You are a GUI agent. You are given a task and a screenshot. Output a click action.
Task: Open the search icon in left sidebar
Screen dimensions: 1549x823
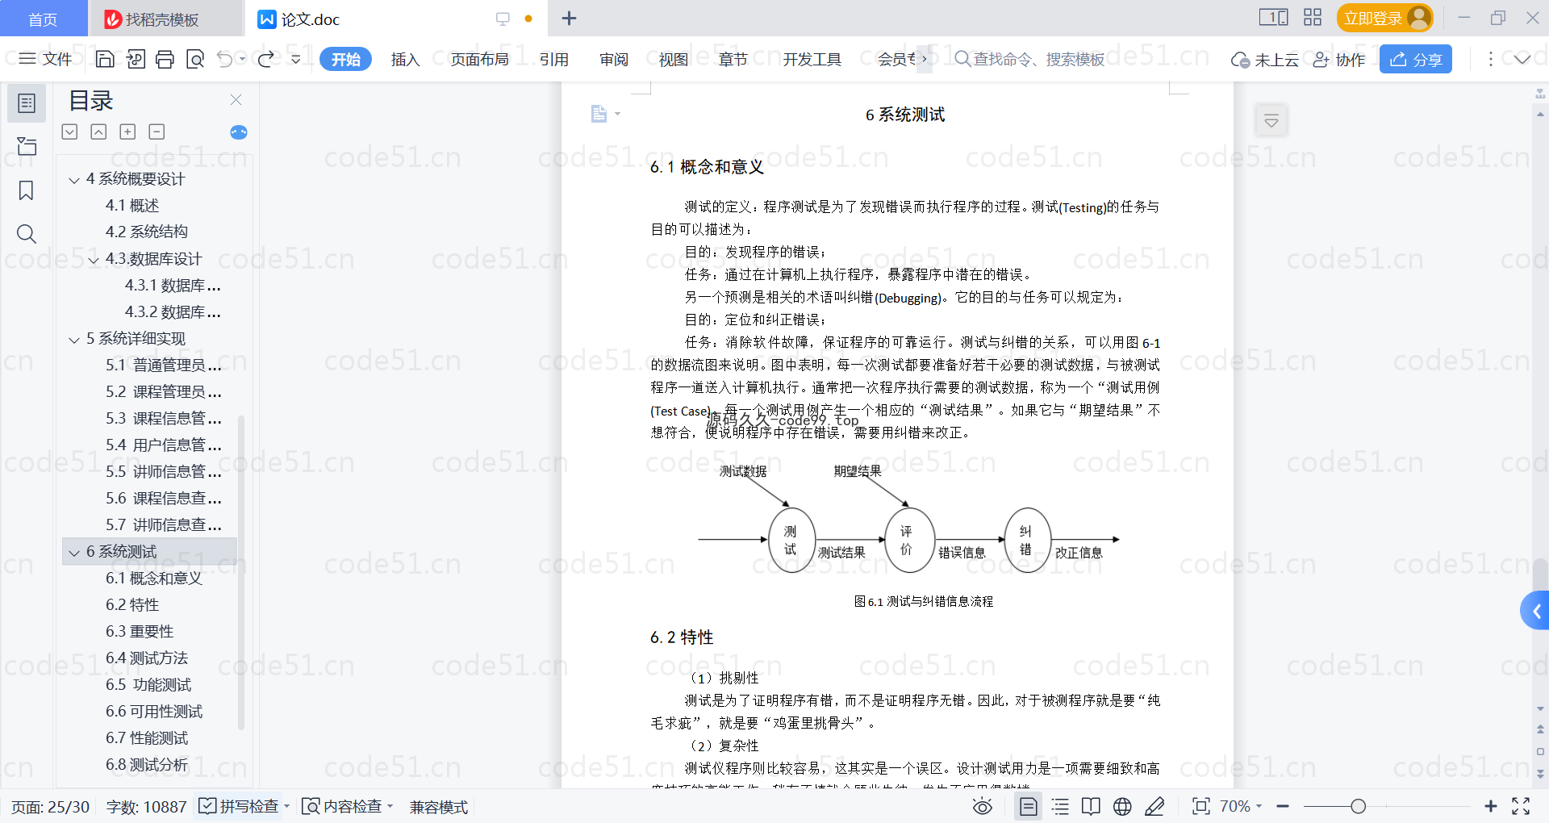tap(27, 234)
